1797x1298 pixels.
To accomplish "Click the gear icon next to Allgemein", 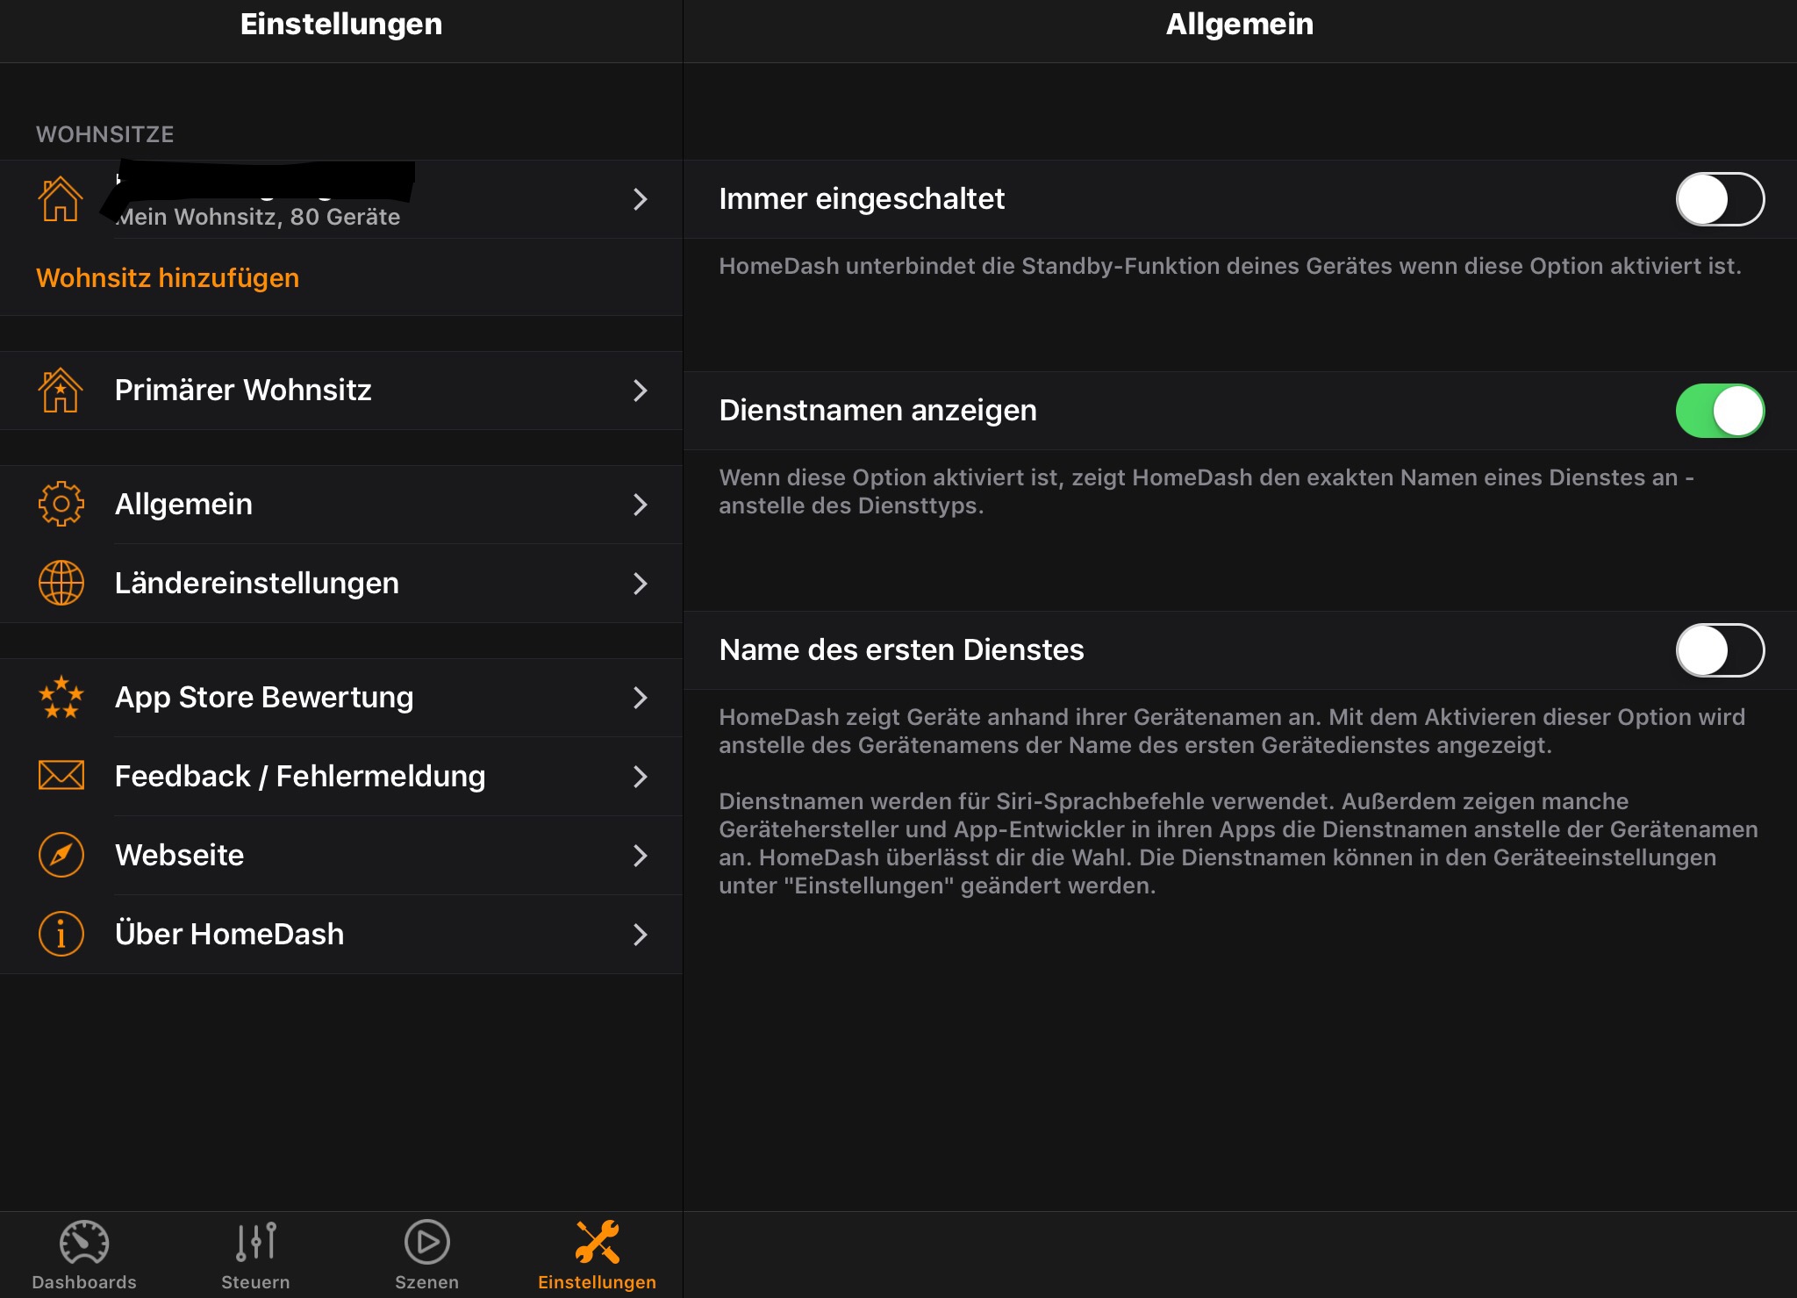I will tap(61, 505).
